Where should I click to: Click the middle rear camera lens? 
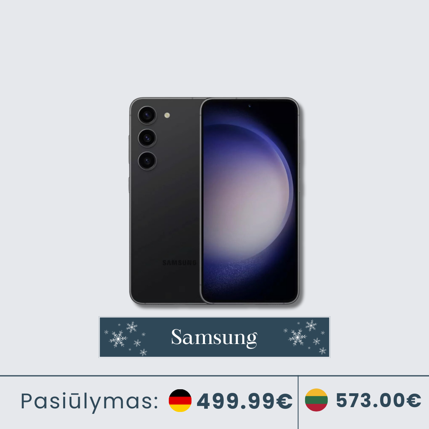147,138
